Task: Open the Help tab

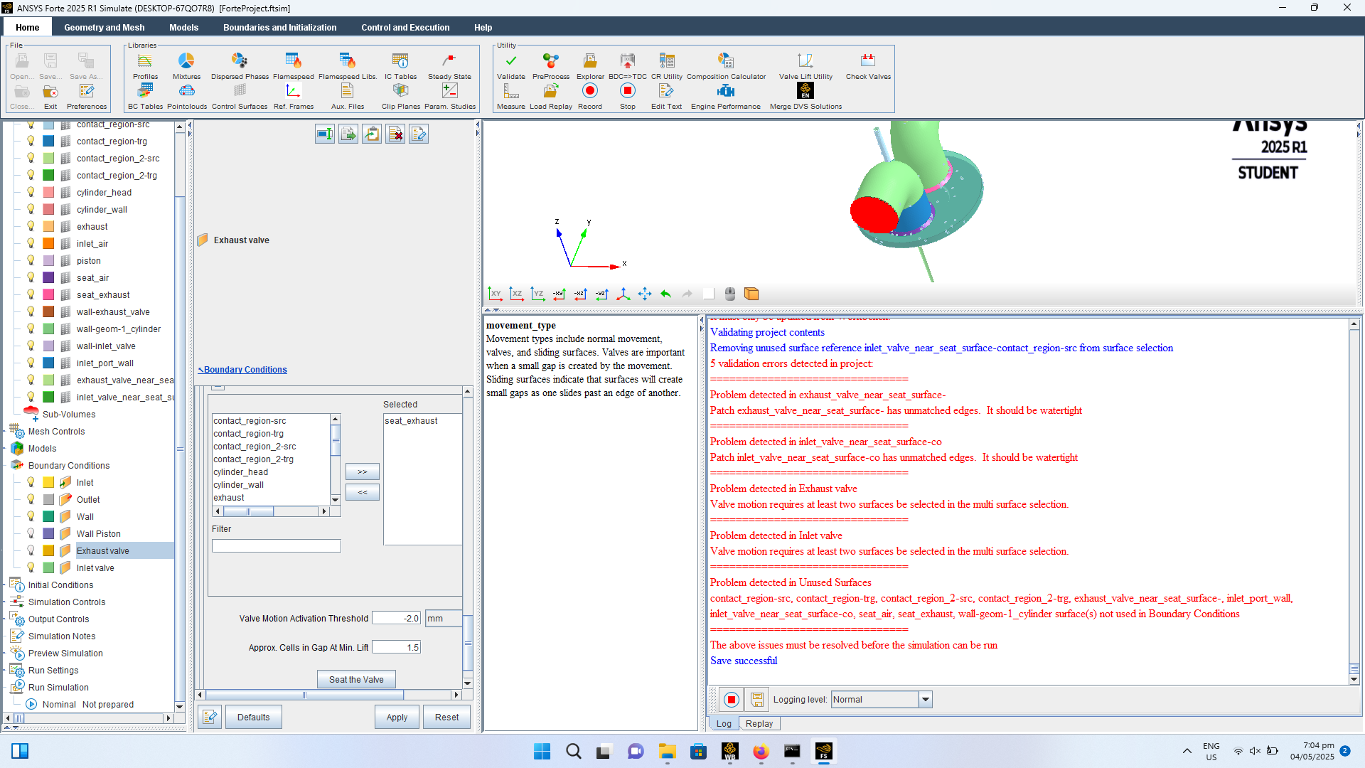Action: (483, 27)
